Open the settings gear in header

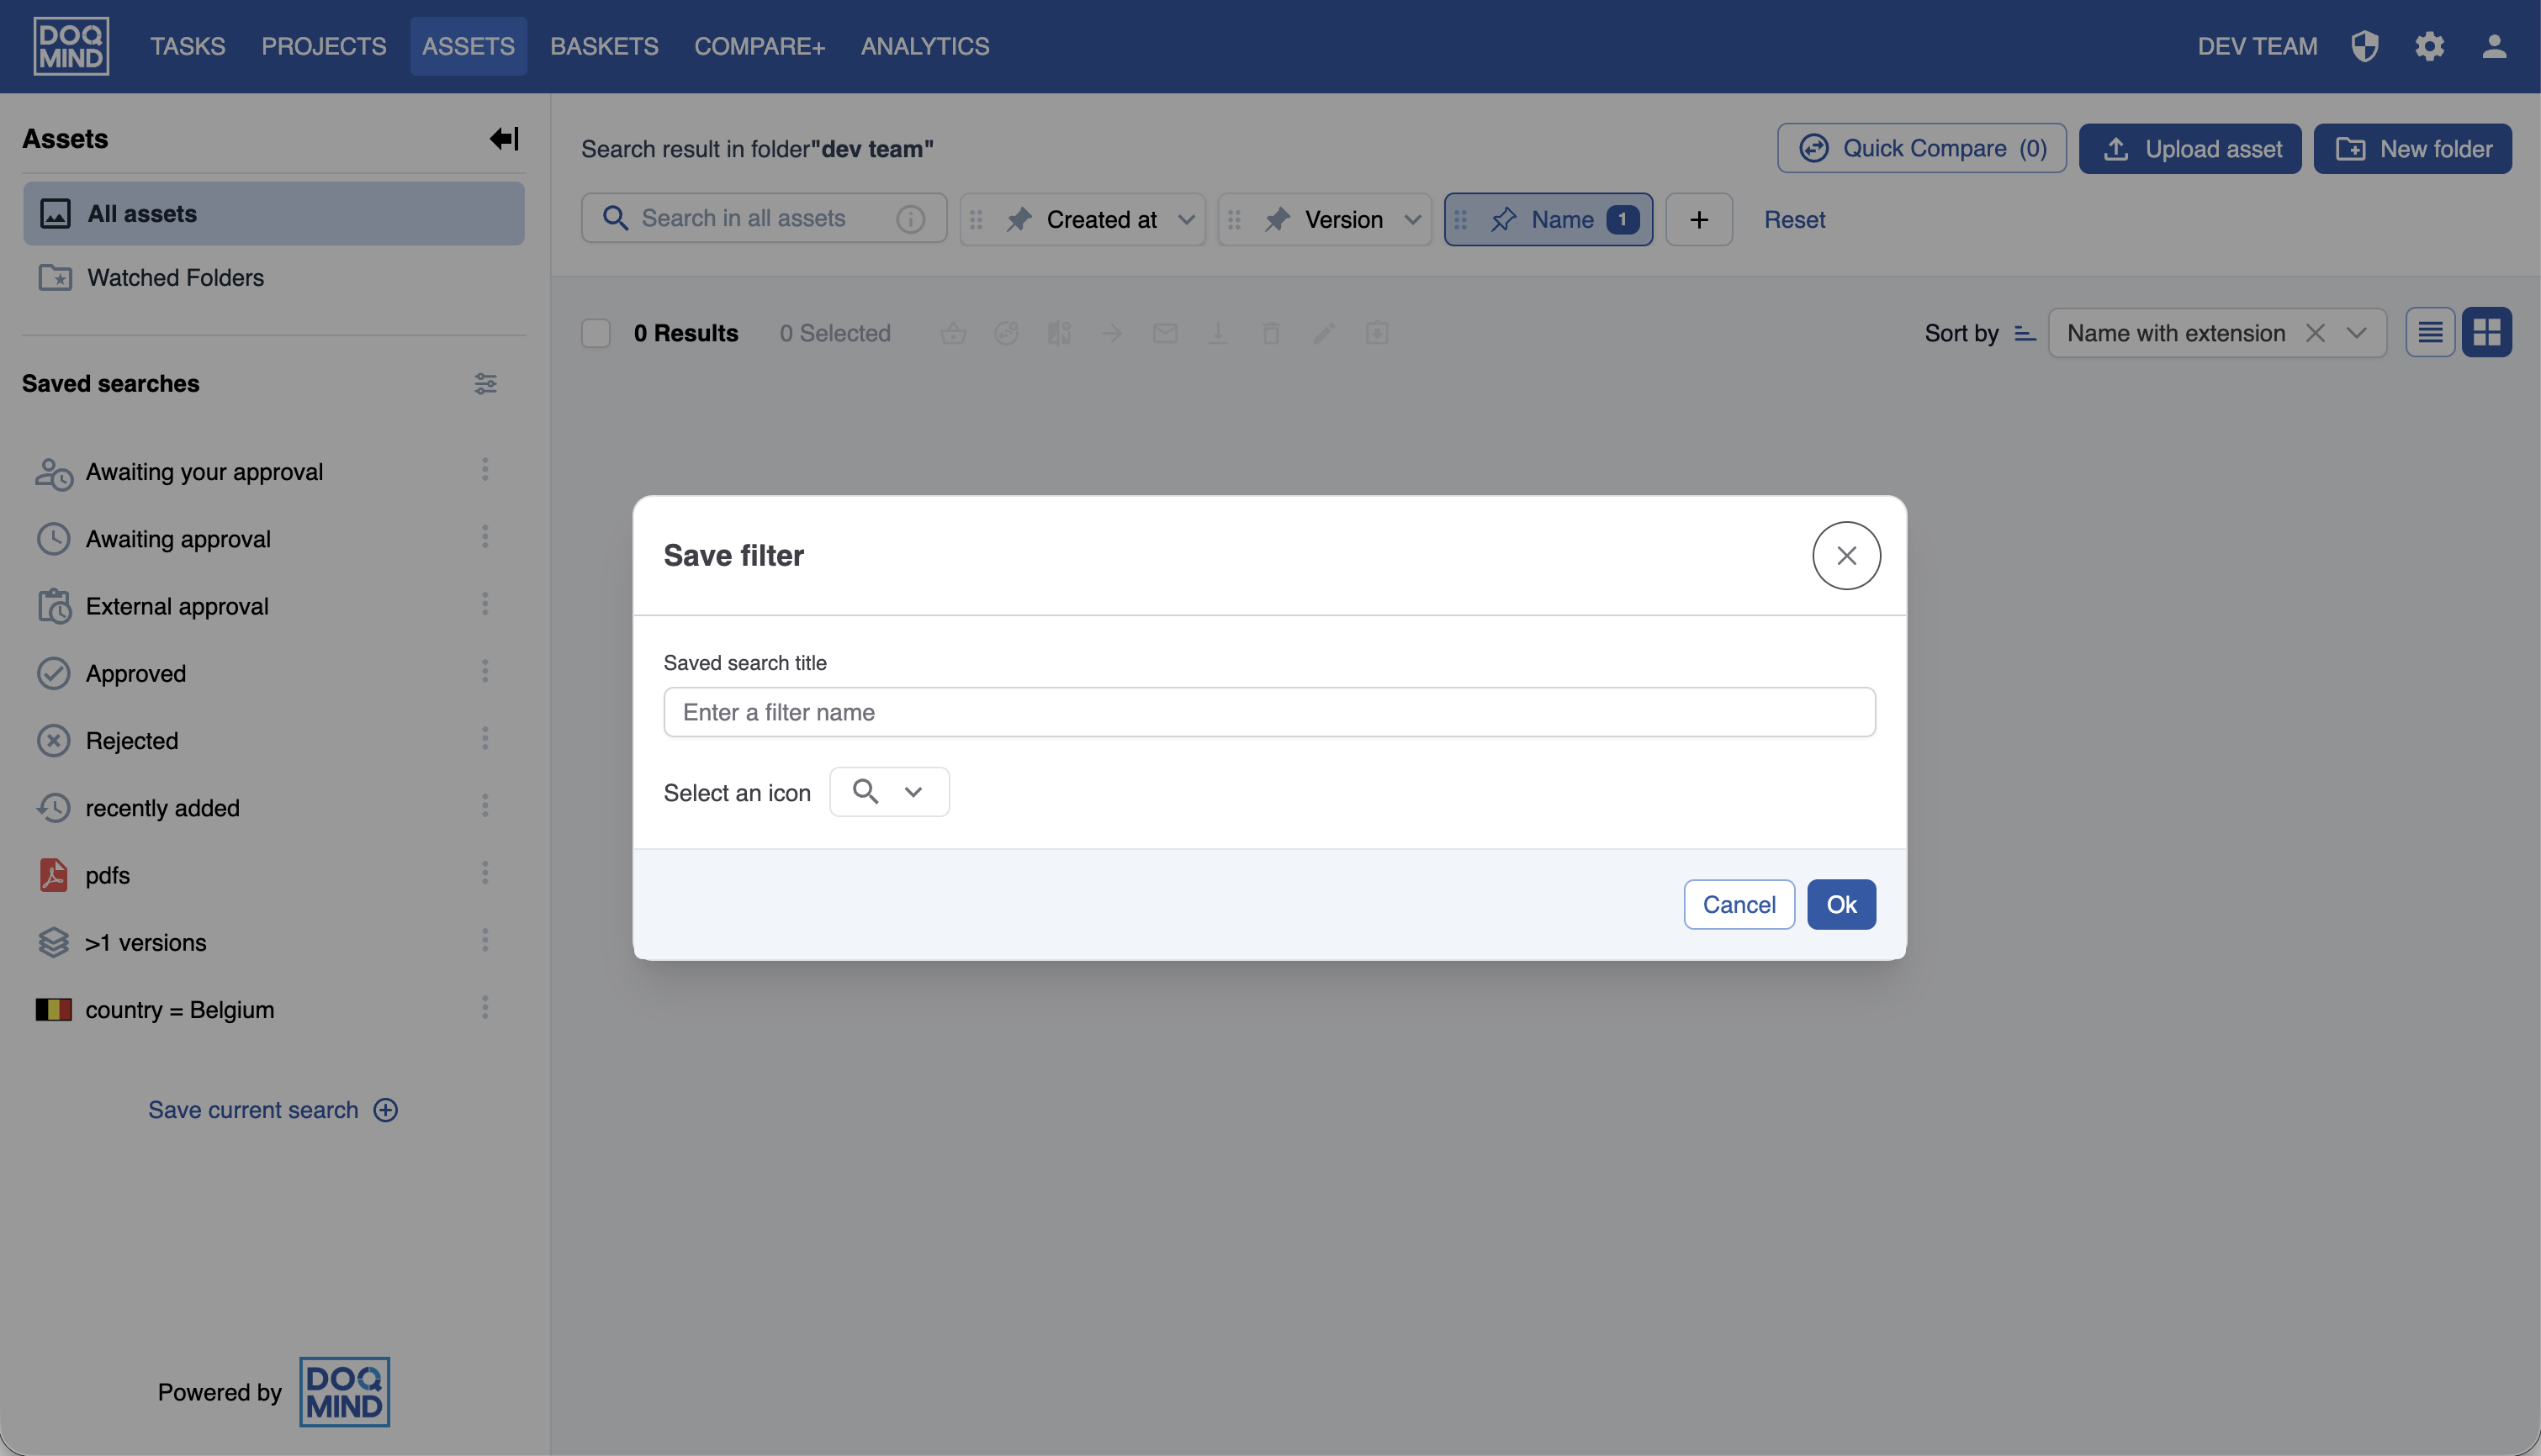[x=2430, y=46]
